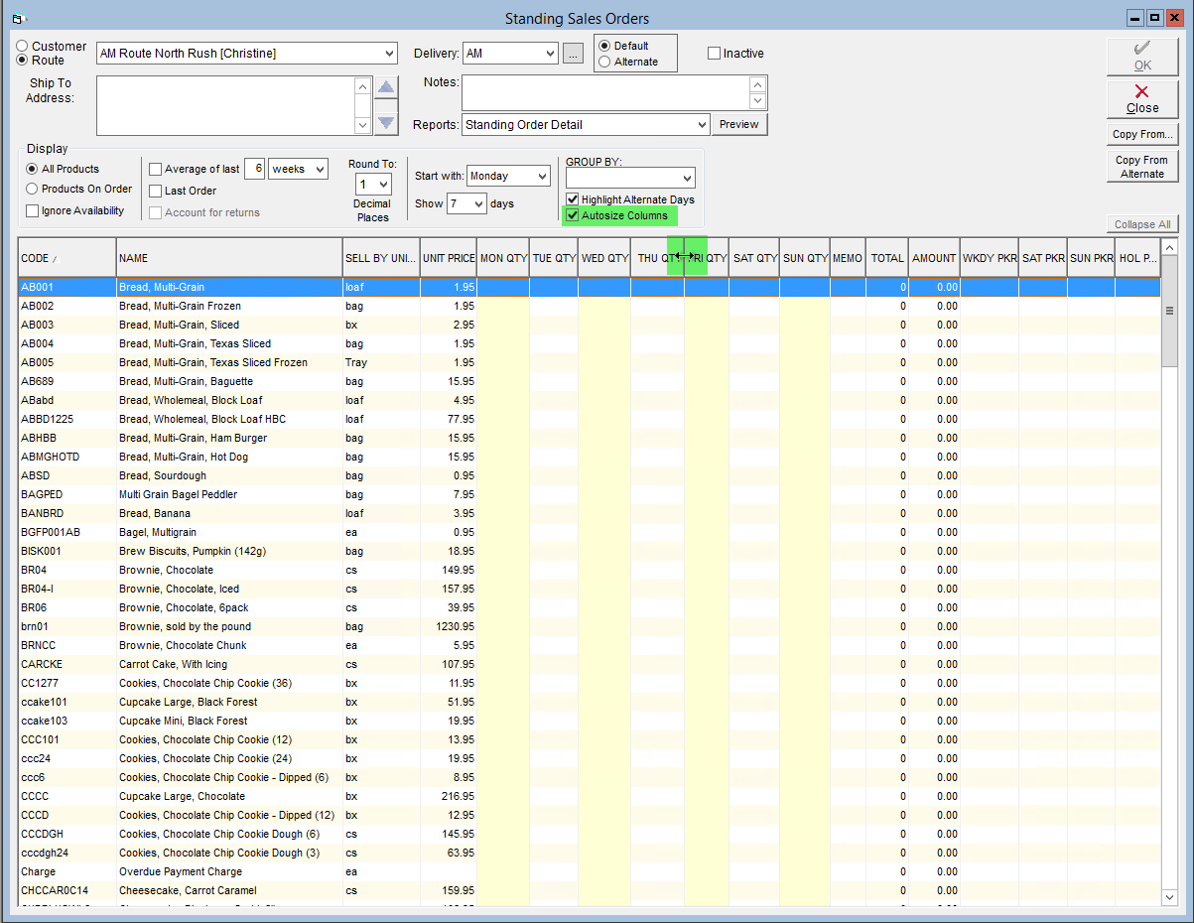This screenshot has width=1194, height=923.
Task: Open the weeks period dropdown
Action: point(319,170)
